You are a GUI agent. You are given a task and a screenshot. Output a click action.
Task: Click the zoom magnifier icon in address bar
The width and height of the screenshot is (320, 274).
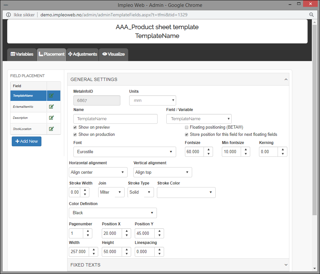tap(312, 15)
